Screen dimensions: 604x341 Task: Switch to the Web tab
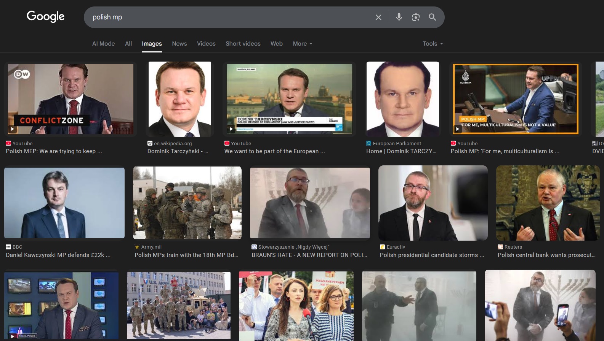tap(277, 44)
